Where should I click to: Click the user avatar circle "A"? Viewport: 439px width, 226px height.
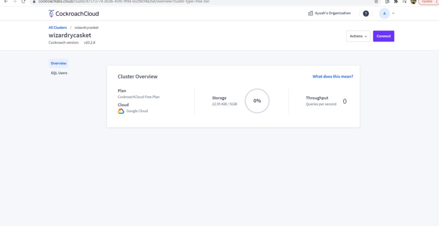click(384, 14)
